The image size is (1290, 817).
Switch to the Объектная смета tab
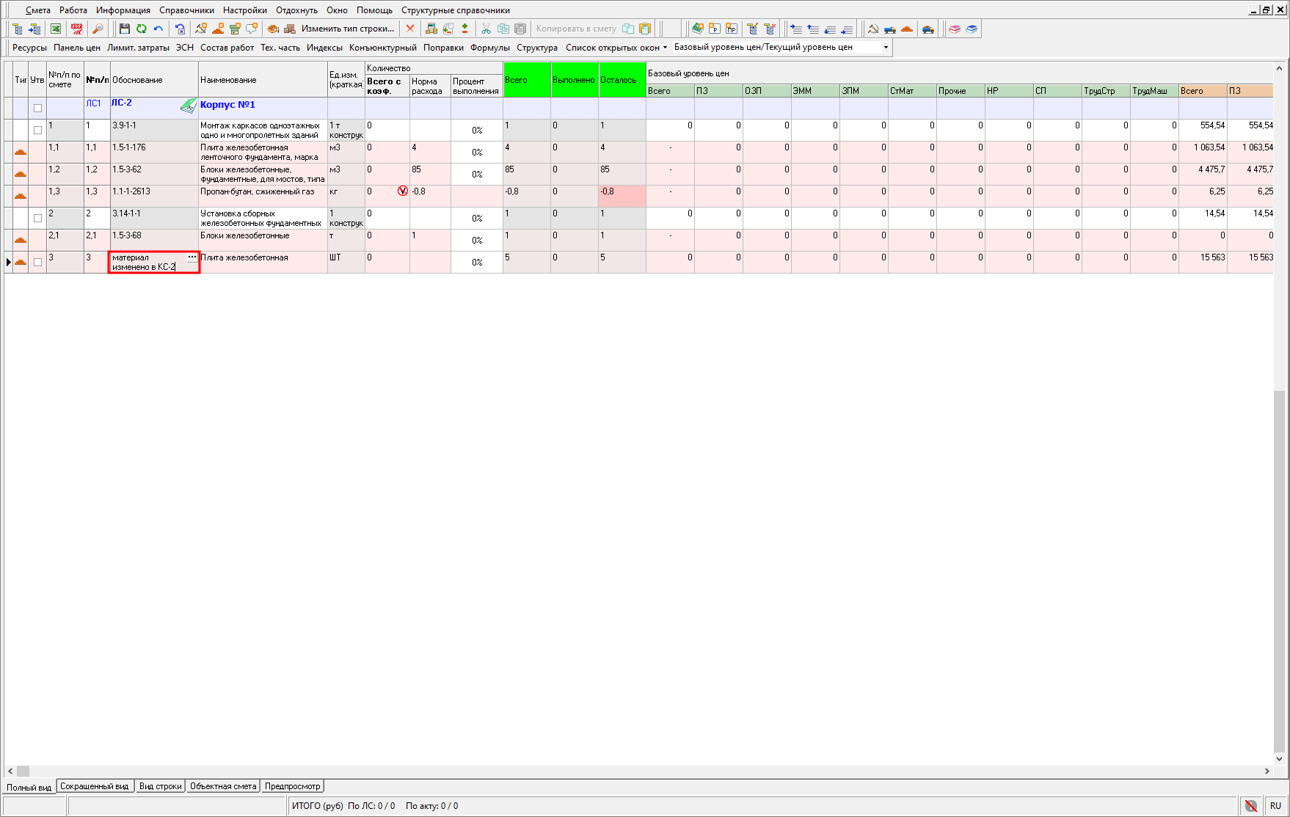(x=223, y=786)
